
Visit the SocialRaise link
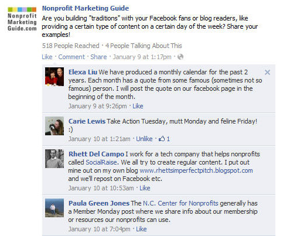[x=101, y=162]
